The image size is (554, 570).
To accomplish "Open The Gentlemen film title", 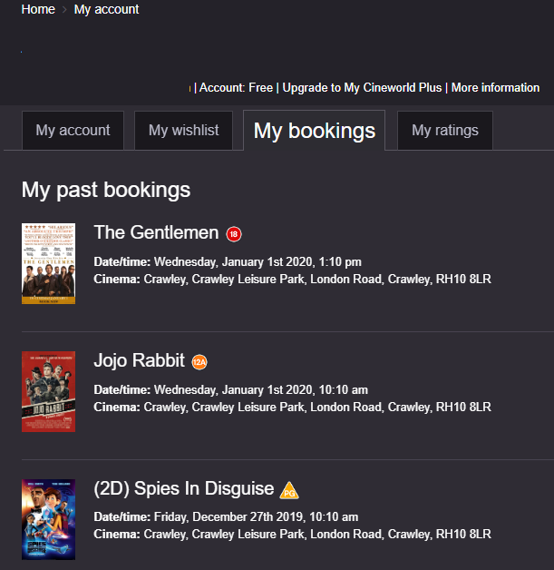I will click(x=156, y=232).
